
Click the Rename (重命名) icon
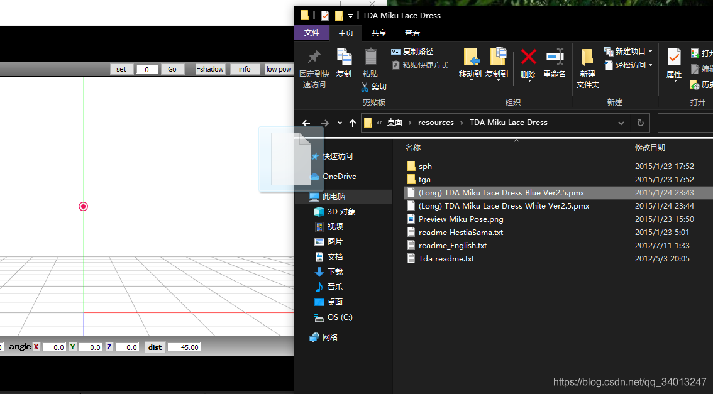point(555,58)
